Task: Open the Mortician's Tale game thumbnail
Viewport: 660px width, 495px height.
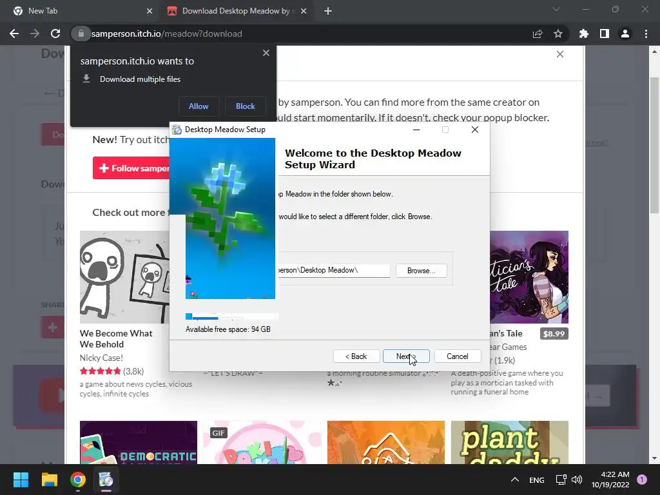Action: [529, 277]
